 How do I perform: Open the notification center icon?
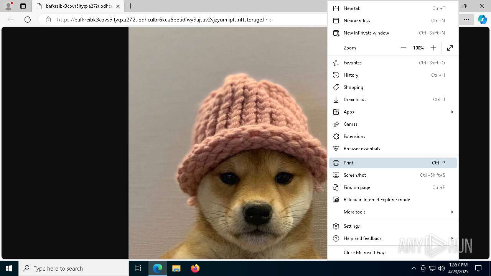[478, 268]
